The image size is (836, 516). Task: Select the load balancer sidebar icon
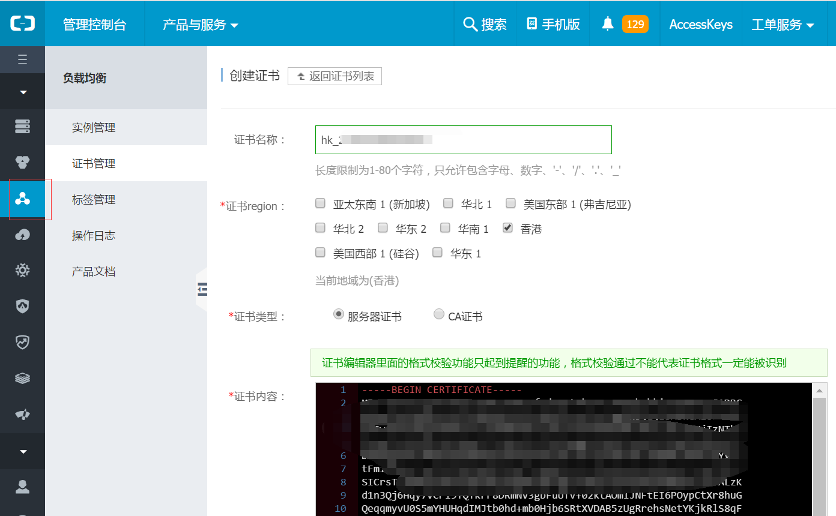point(23,199)
